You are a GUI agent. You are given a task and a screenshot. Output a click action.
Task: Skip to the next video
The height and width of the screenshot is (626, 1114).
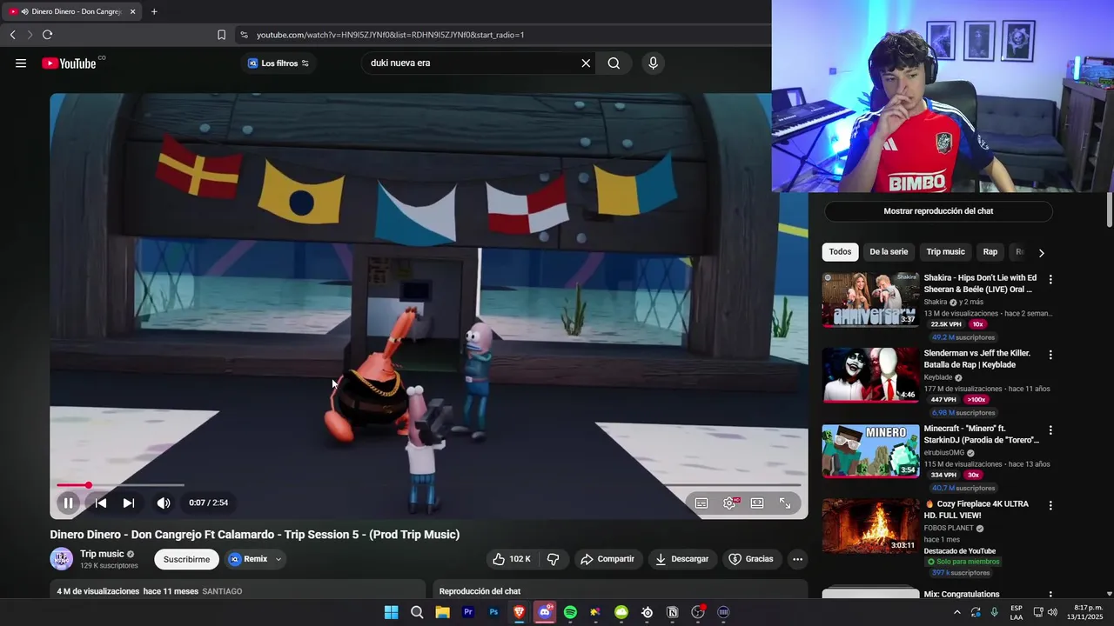coord(129,503)
